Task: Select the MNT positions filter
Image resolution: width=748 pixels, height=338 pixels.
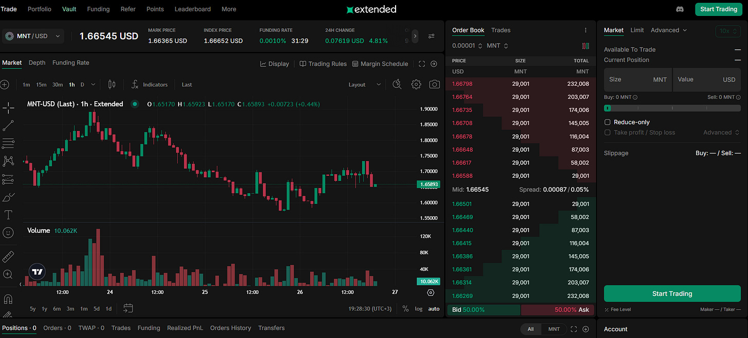Action: click(x=554, y=329)
